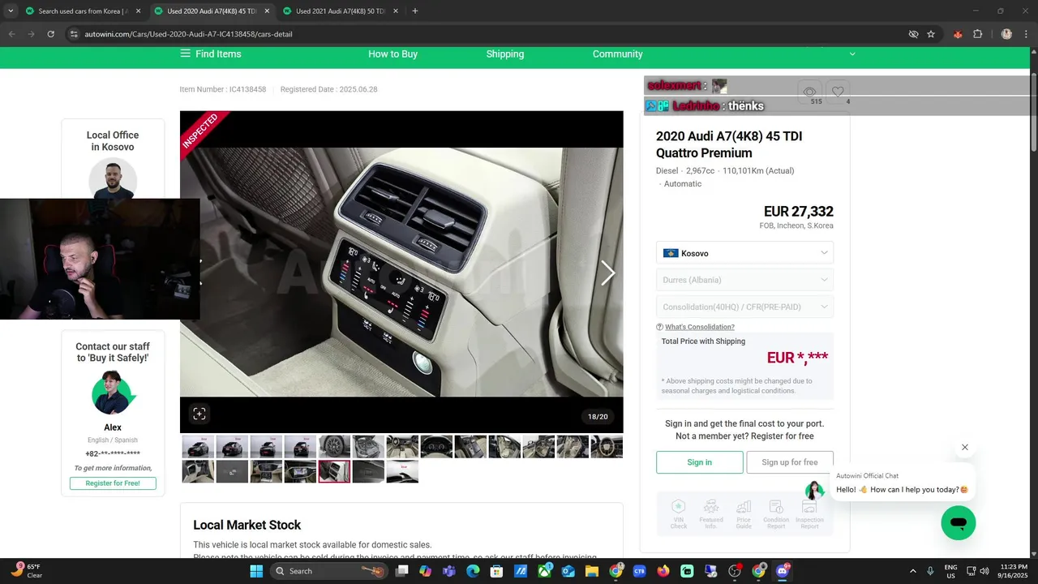Image resolution: width=1038 pixels, height=584 pixels.
Task: Click Local Office in Kosovo agent photo
Action: pos(113,178)
